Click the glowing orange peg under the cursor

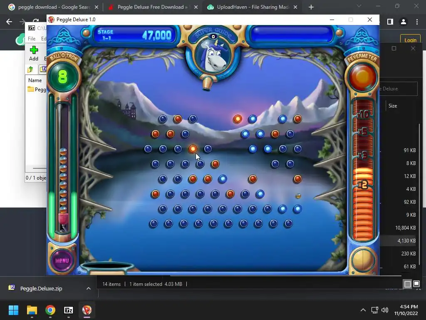(193, 149)
